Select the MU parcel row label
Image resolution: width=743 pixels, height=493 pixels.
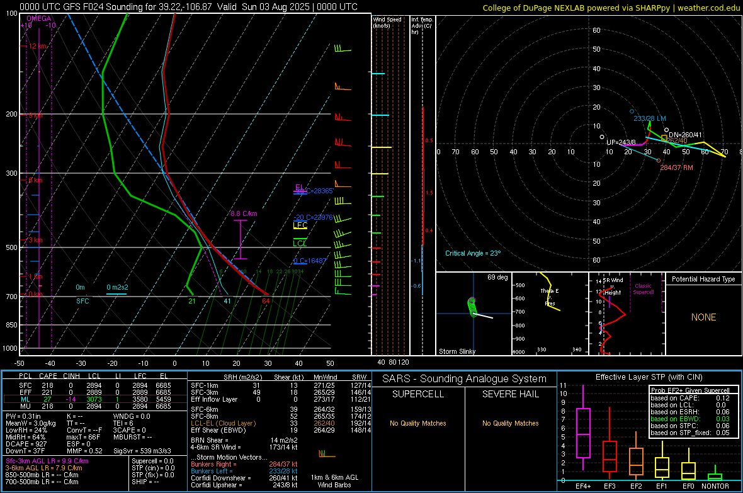point(25,406)
